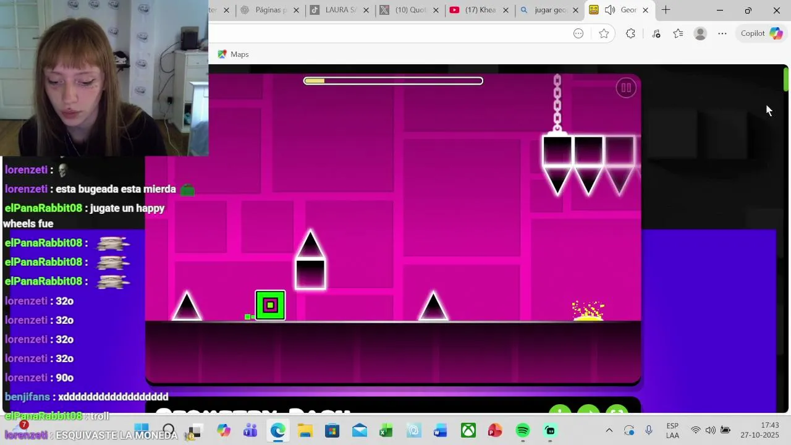Open the green streaming app taskbar icon
Image resolution: width=791 pixels, height=445 pixels.
[550, 430]
